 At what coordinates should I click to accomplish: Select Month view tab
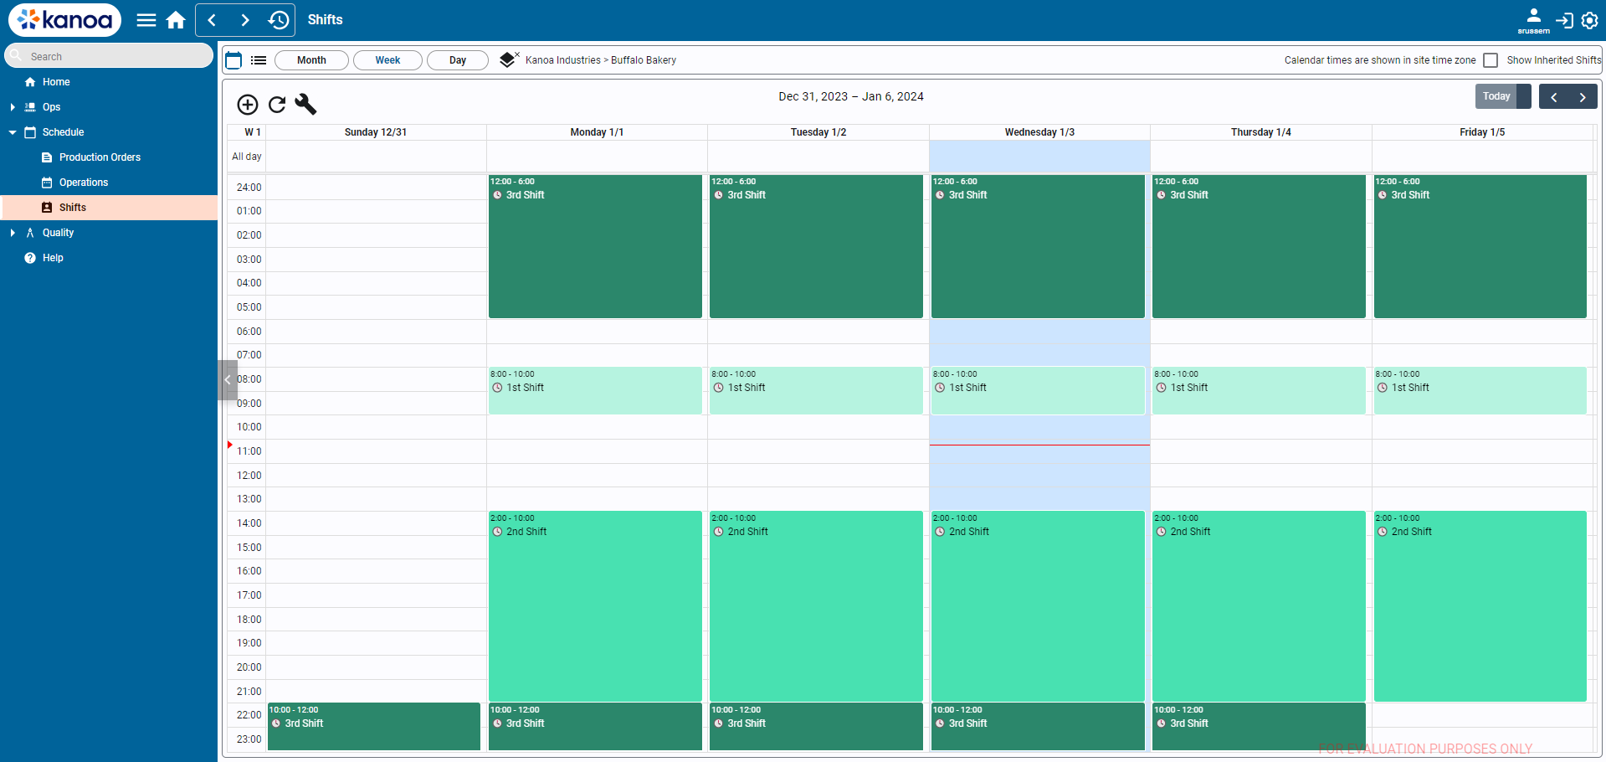(311, 60)
